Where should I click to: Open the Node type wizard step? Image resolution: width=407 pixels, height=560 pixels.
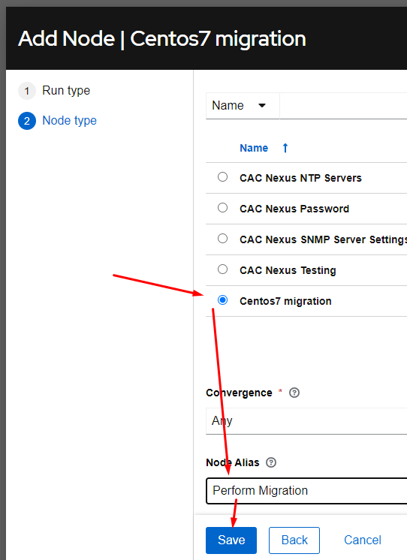(69, 121)
